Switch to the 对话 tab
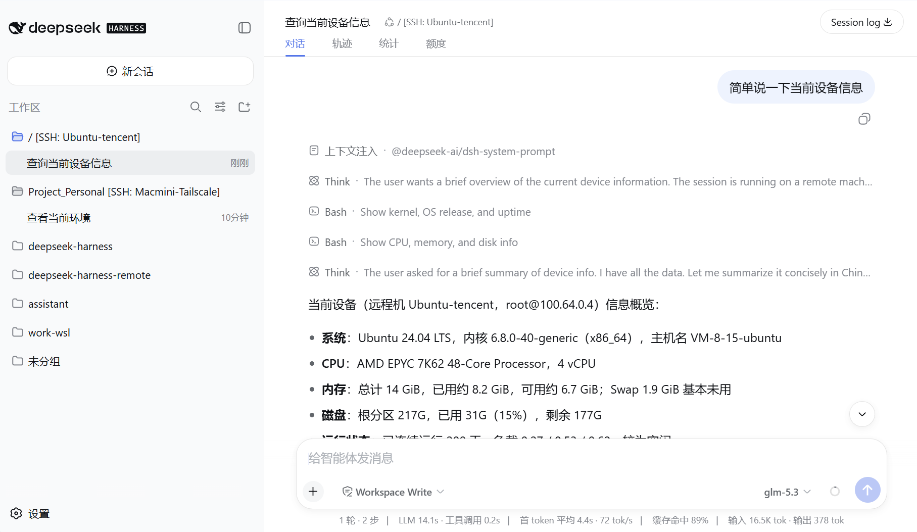This screenshot has width=917, height=532. coord(295,44)
